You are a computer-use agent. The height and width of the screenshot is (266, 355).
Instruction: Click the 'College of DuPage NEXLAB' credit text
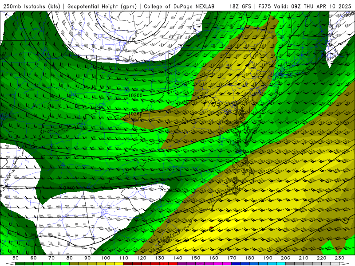point(179,6)
